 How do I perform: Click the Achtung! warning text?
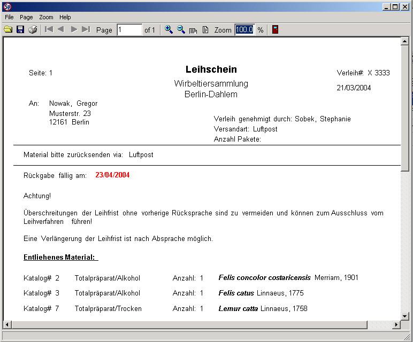pos(37,196)
